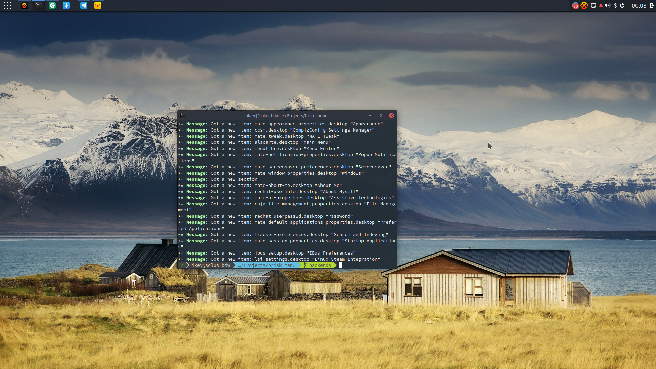
Task: Click the "Linux Steam Integration" quoted text
Action: (346, 259)
